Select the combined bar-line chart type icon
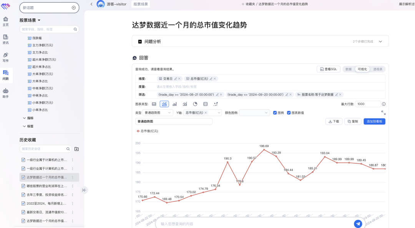This screenshot has width=415, height=228. pos(185,104)
